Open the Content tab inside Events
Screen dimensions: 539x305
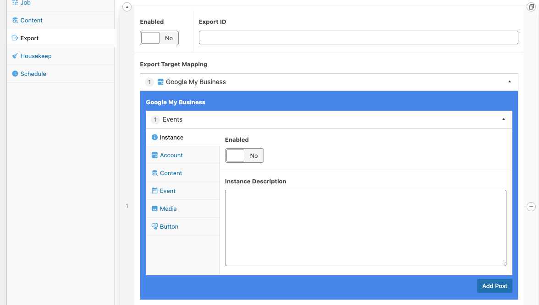tap(183, 173)
